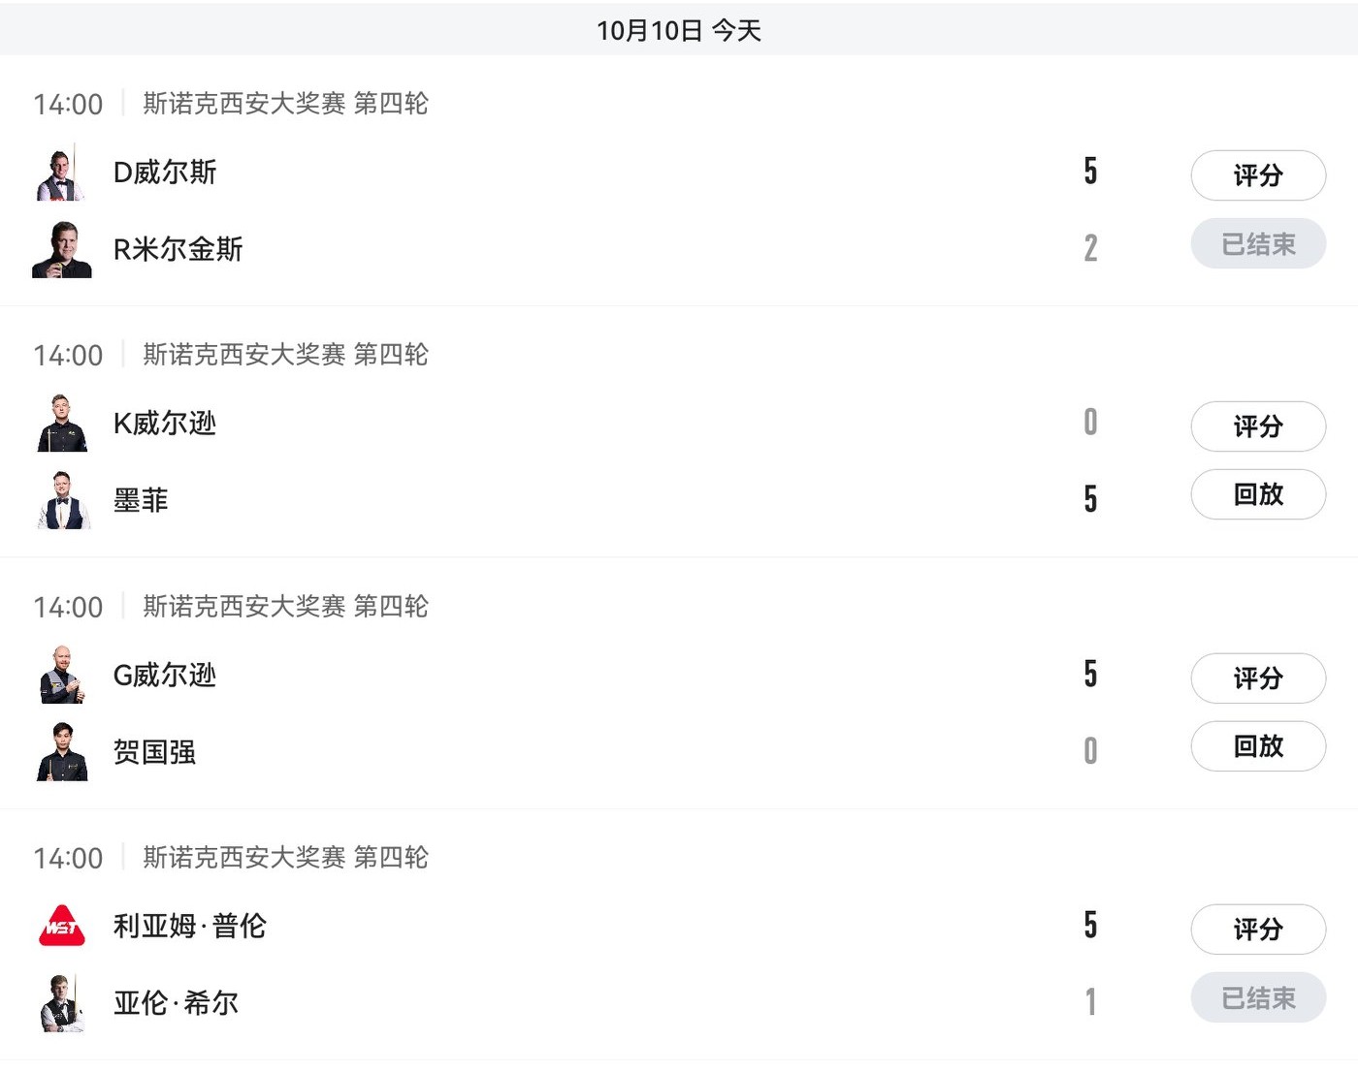
Task: Open 亚伦·希尔 player avatar
Action: [62, 1003]
